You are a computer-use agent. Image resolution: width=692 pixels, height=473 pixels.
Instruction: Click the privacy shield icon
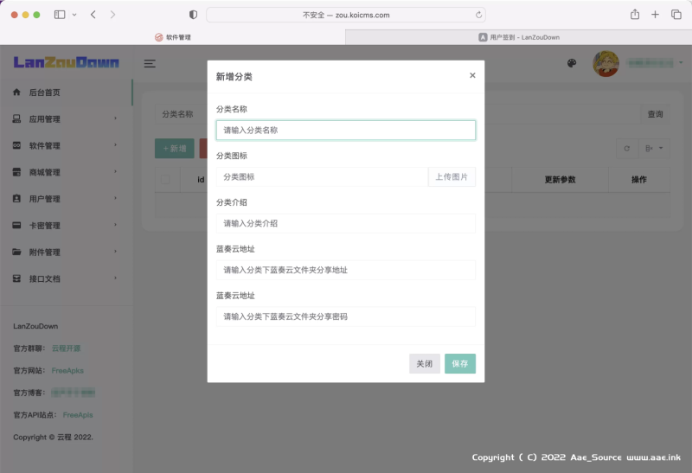tap(193, 15)
